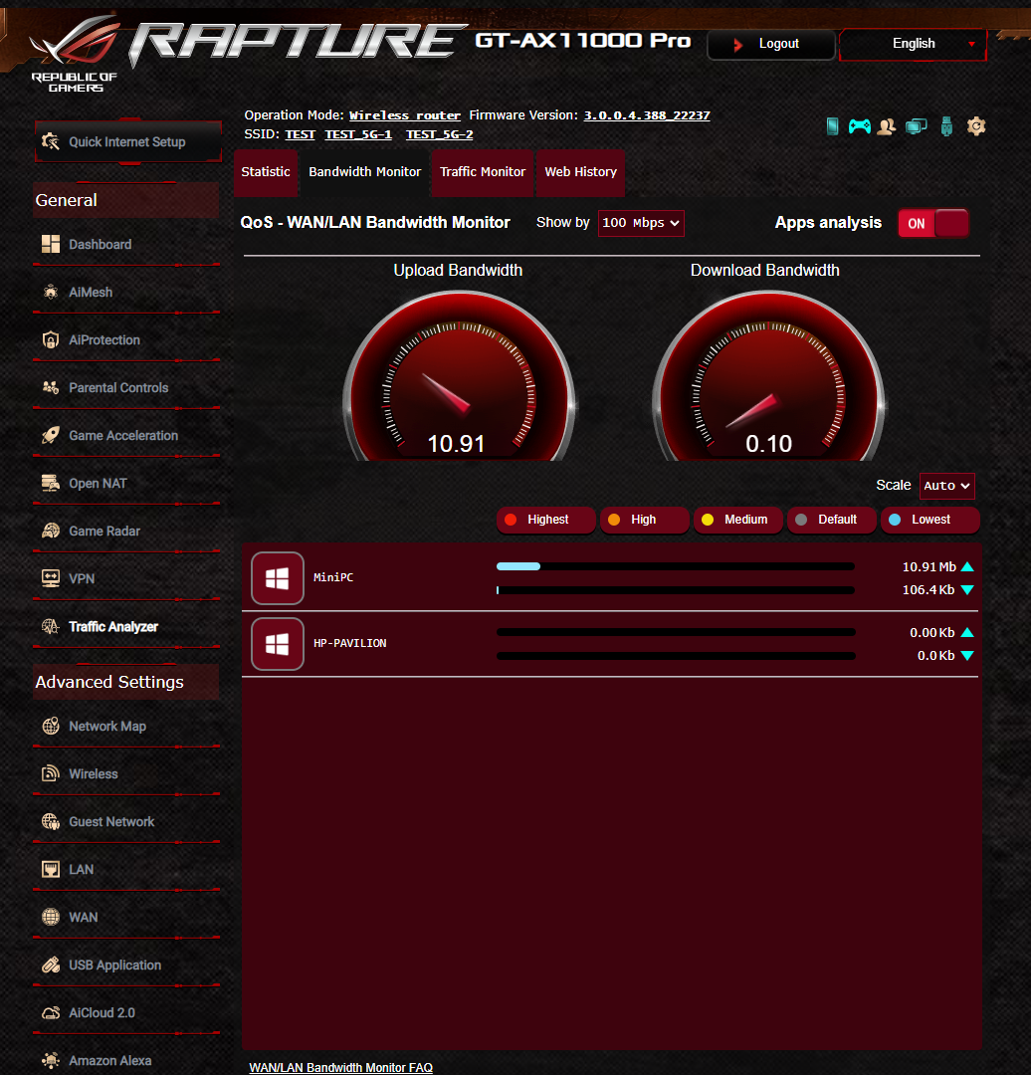The width and height of the screenshot is (1031, 1075).
Task: Click the TEST_5G-2 SSID link
Action: tap(440, 135)
